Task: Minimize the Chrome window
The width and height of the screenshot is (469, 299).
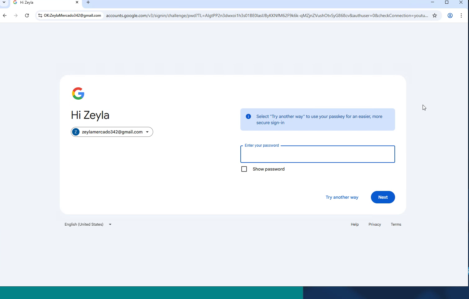Action: pos(432,2)
